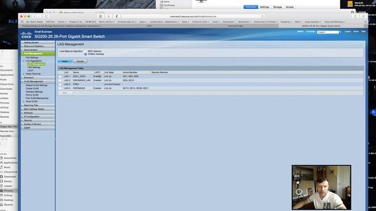
Task: Select the IP/MAC Address radio button
Action: pyautogui.click(x=86, y=55)
